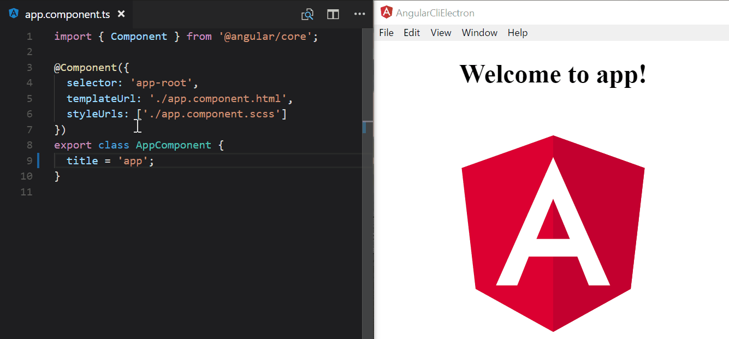Click the Split Editor icon

(x=333, y=14)
